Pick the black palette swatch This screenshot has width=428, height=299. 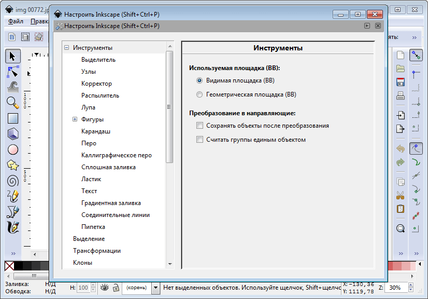tap(18, 266)
